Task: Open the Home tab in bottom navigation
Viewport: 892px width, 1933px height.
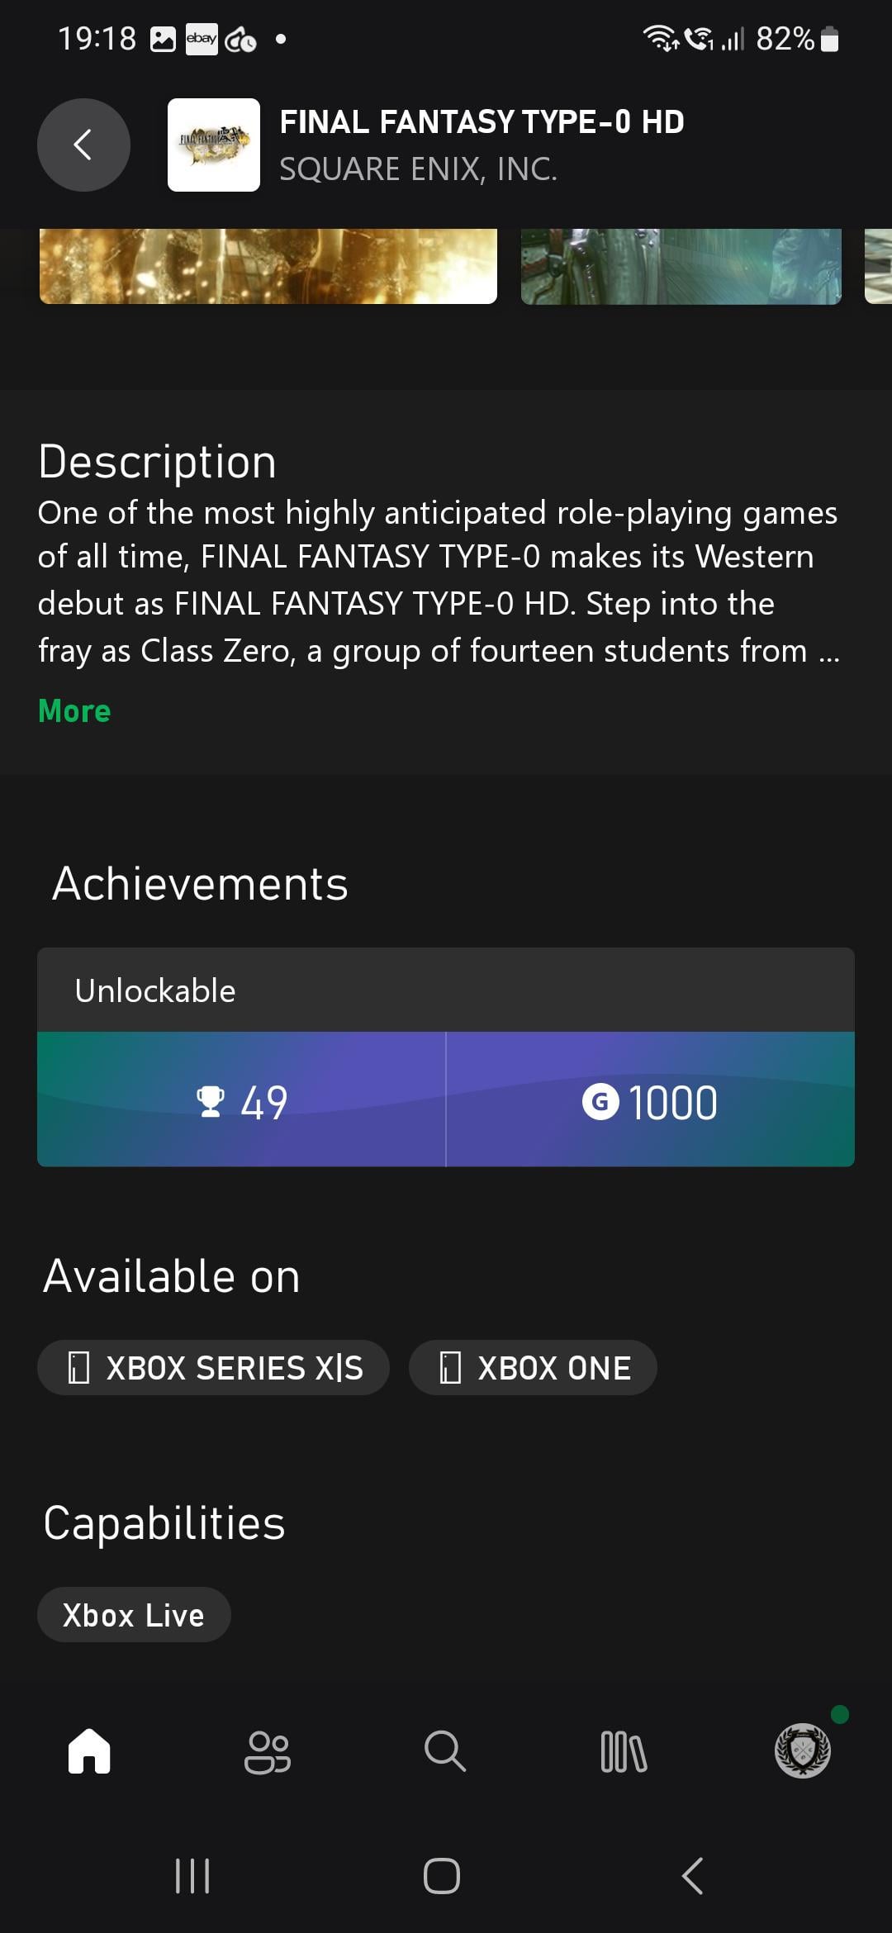Action: (x=89, y=1751)
